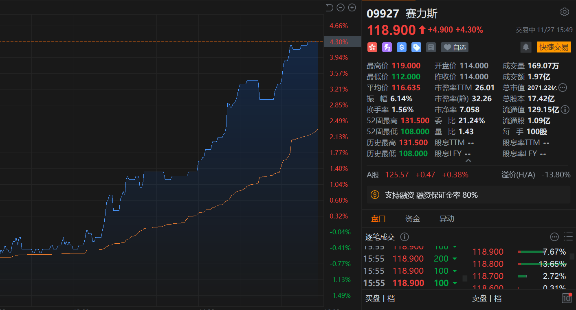The width and height of the screenshot is (576, 310).
Task: Zoom in the chart with the plus icon
Action: tap(352, 8)
